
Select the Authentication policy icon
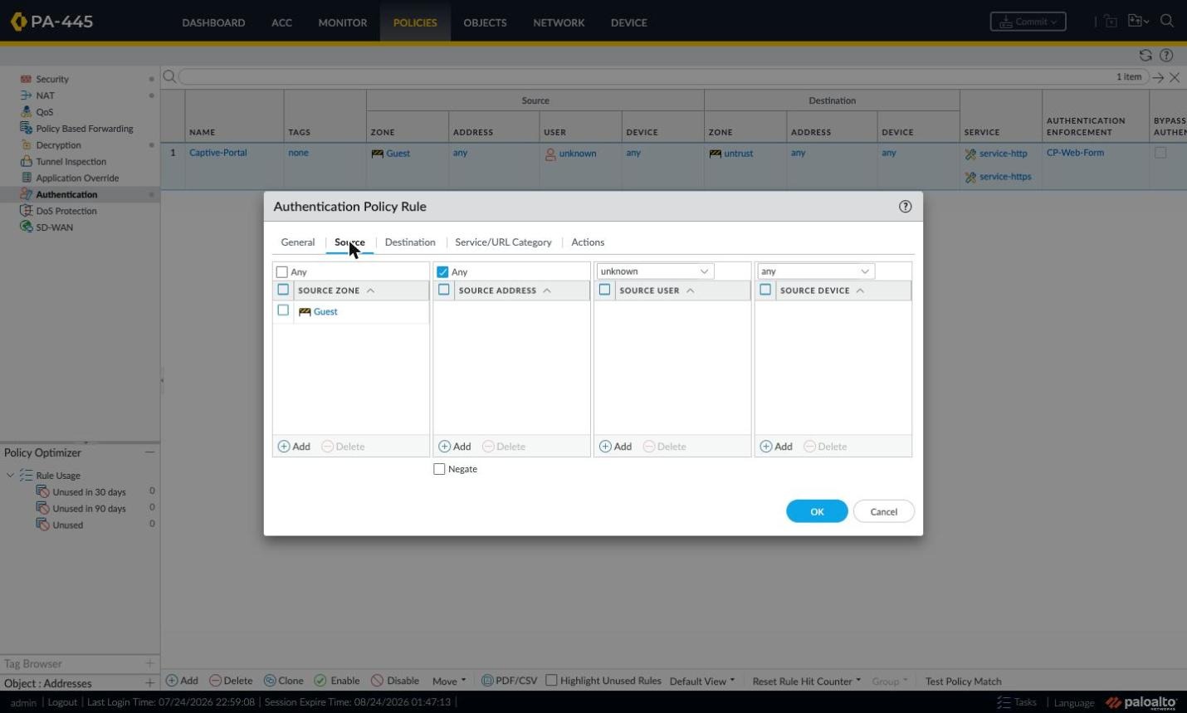pyautogui.click(x=26, y=194)
